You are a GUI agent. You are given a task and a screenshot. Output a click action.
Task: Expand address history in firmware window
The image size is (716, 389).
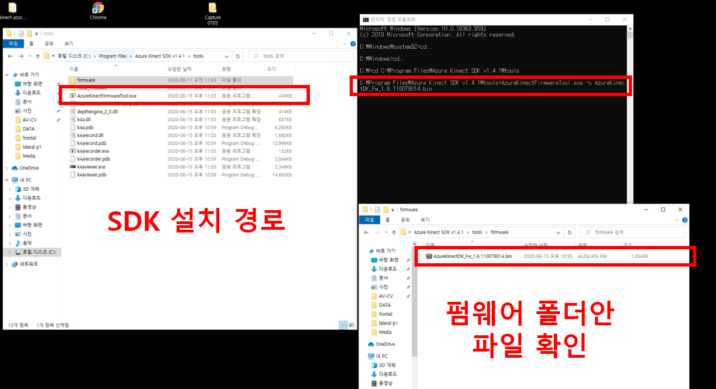(x=558, y=232)
